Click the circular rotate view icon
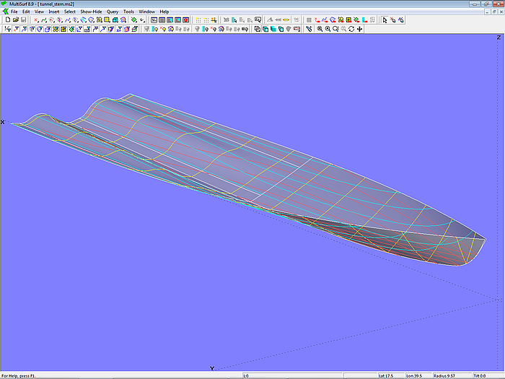The width and height of the screenshot is (505, 379). [x=351, y=29]
